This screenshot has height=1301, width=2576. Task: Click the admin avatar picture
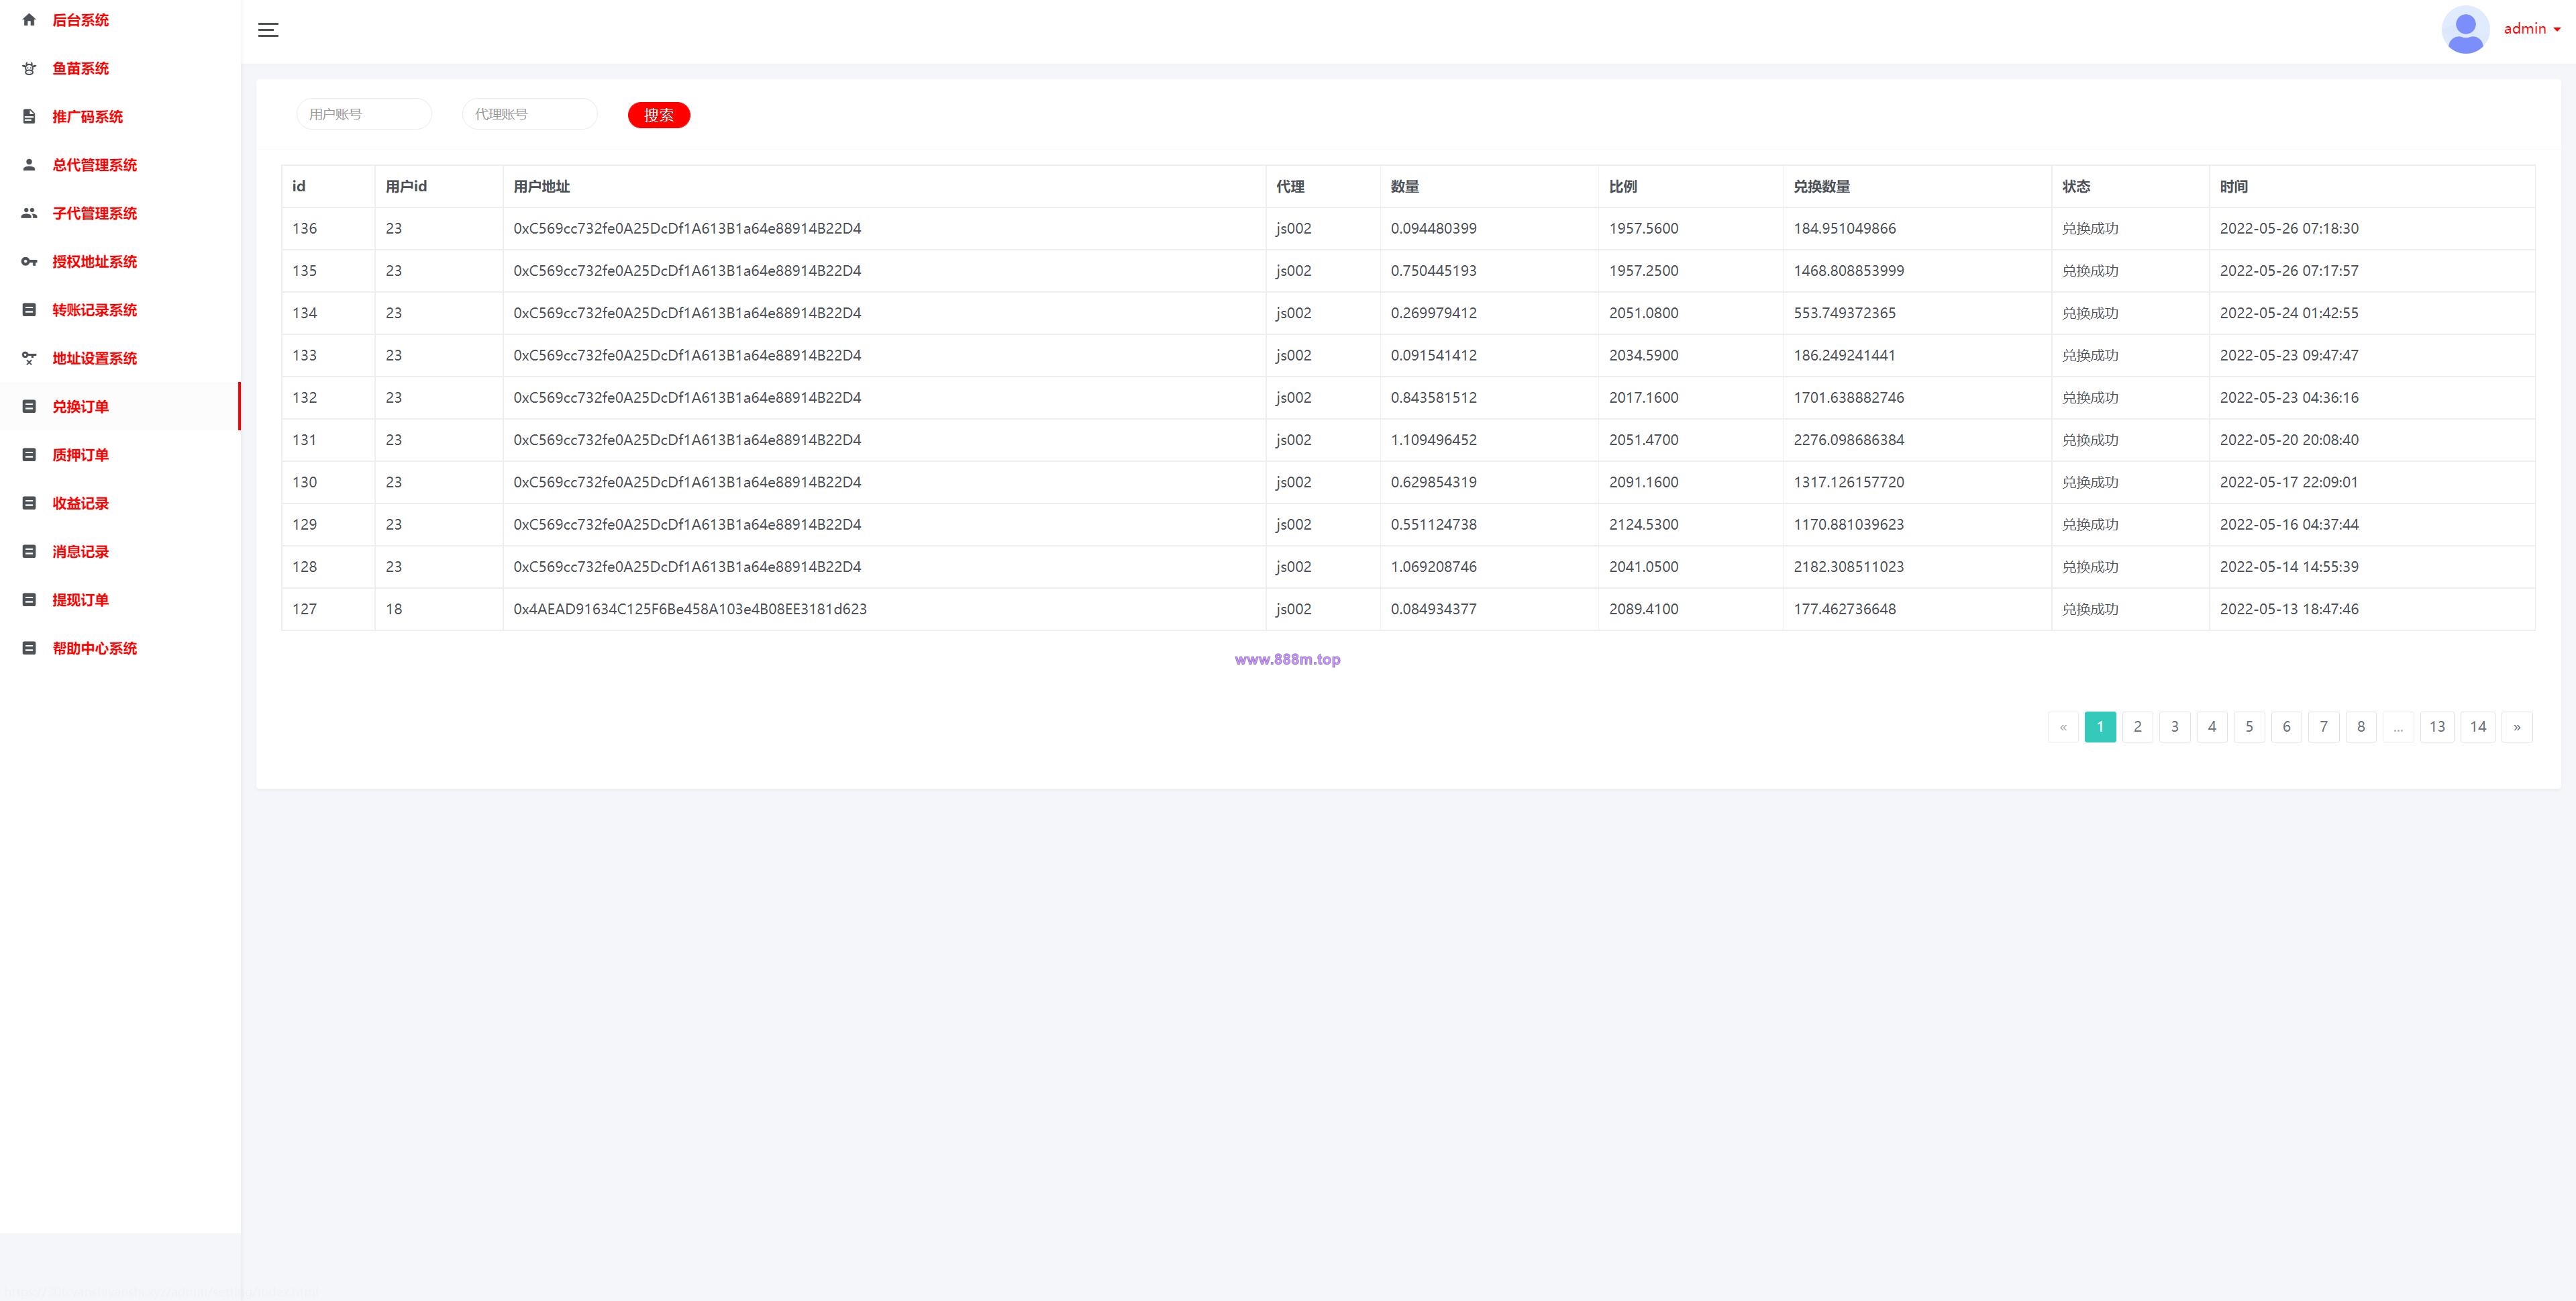(x=2465, y=30)
